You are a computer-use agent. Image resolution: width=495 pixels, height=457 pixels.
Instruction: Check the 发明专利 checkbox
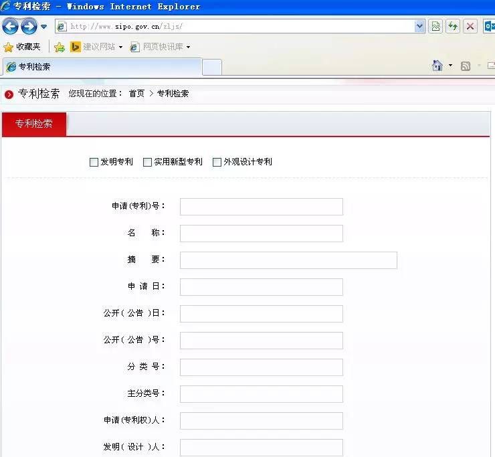tap(94, 163)
